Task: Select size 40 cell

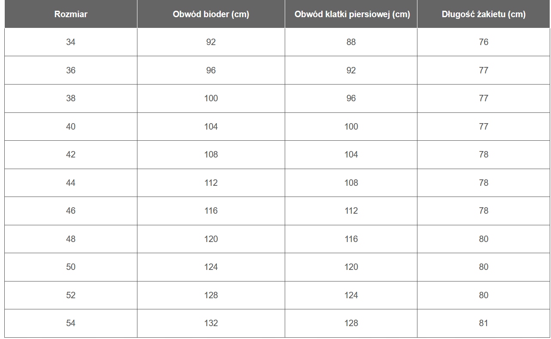Action: [71, 127]
